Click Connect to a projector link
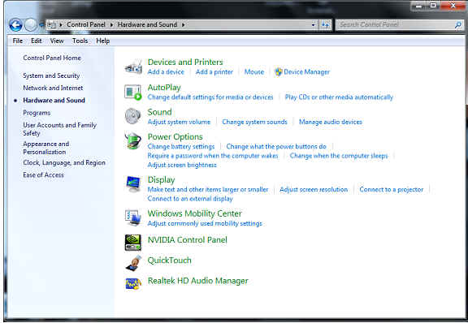The width and height of the screenshot is (468, 323). pos(392,190)
